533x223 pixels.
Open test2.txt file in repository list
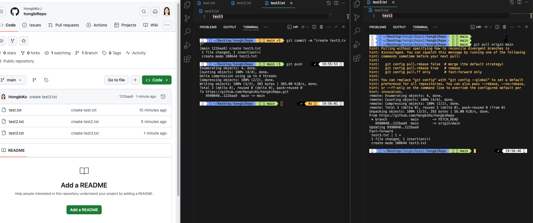point(16,122)
